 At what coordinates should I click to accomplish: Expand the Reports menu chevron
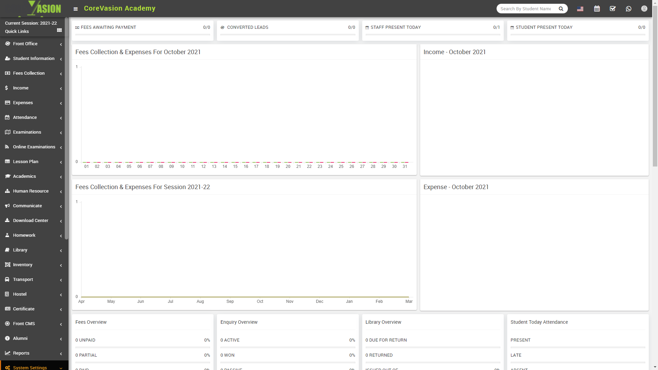(61, 354)
